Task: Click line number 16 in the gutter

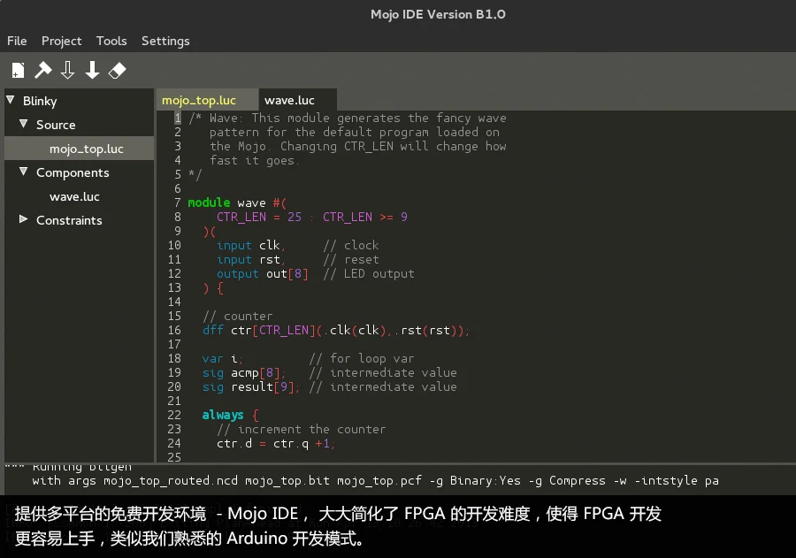Action: [x=174, y=330]
